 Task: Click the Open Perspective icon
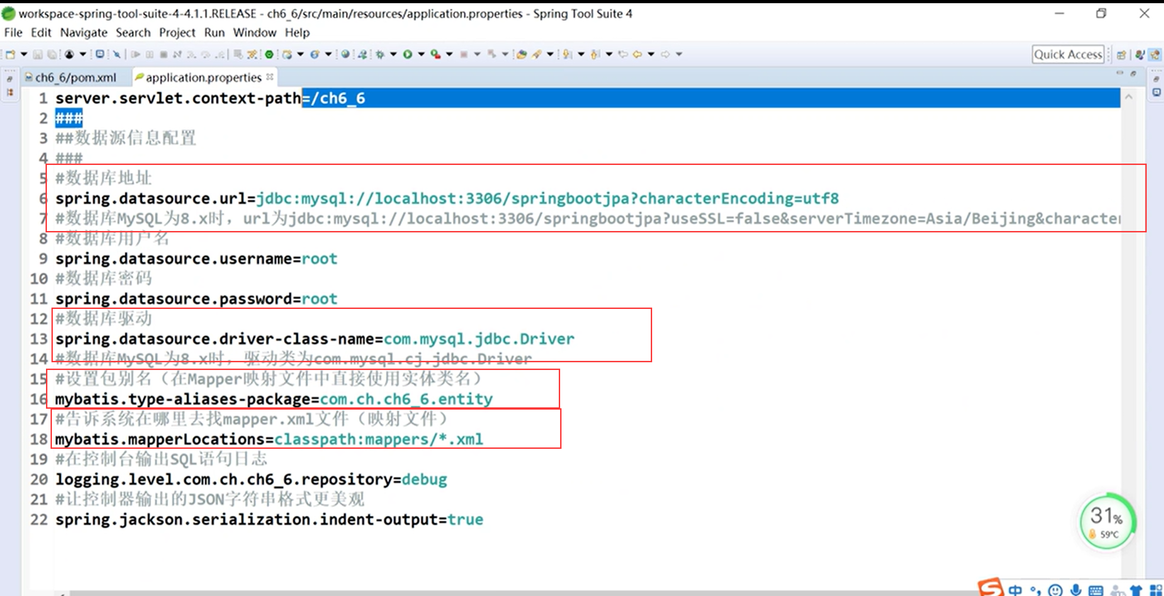click(x=1121, y=55)
